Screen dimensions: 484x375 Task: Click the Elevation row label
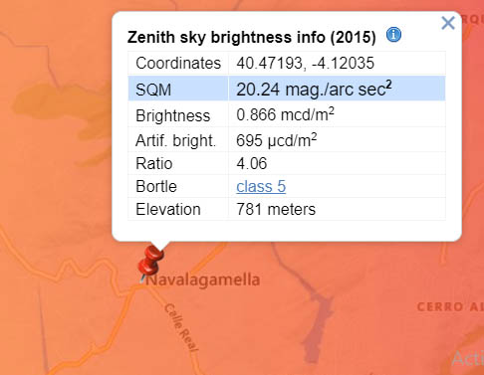pos(168,210)
